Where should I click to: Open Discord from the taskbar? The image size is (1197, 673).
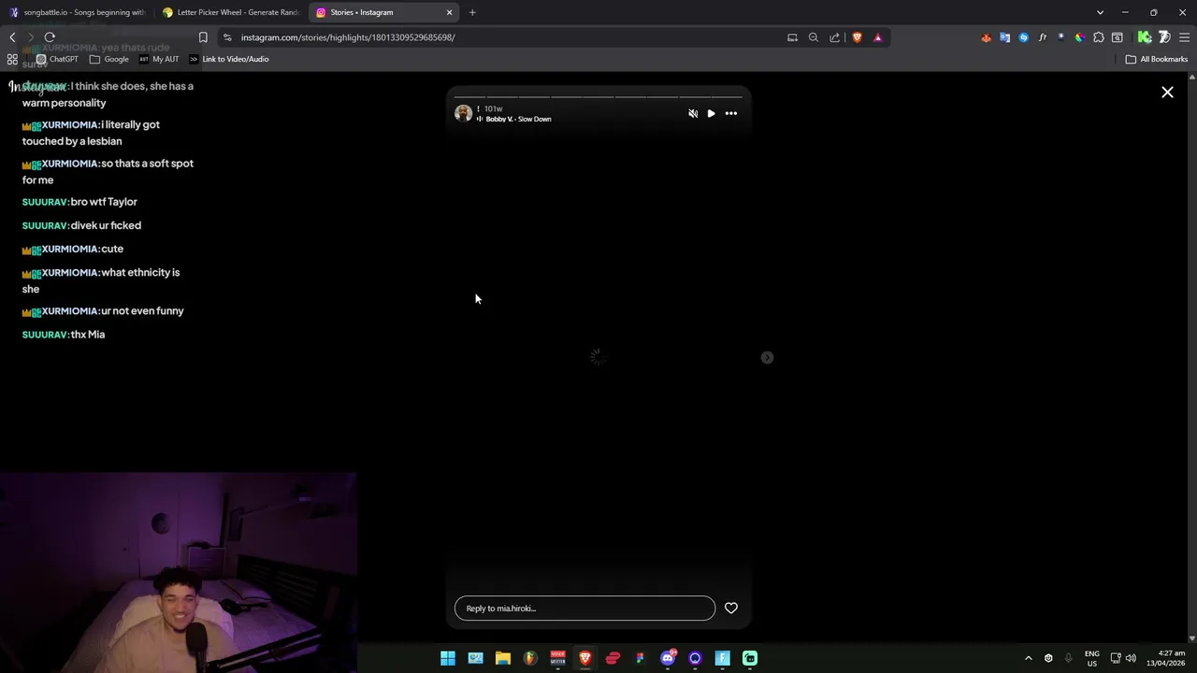(x=668, y=658)
